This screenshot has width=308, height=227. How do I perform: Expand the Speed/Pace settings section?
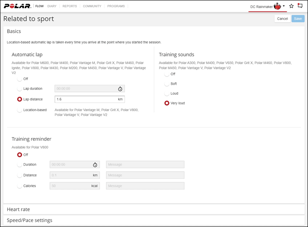point(154,220)
